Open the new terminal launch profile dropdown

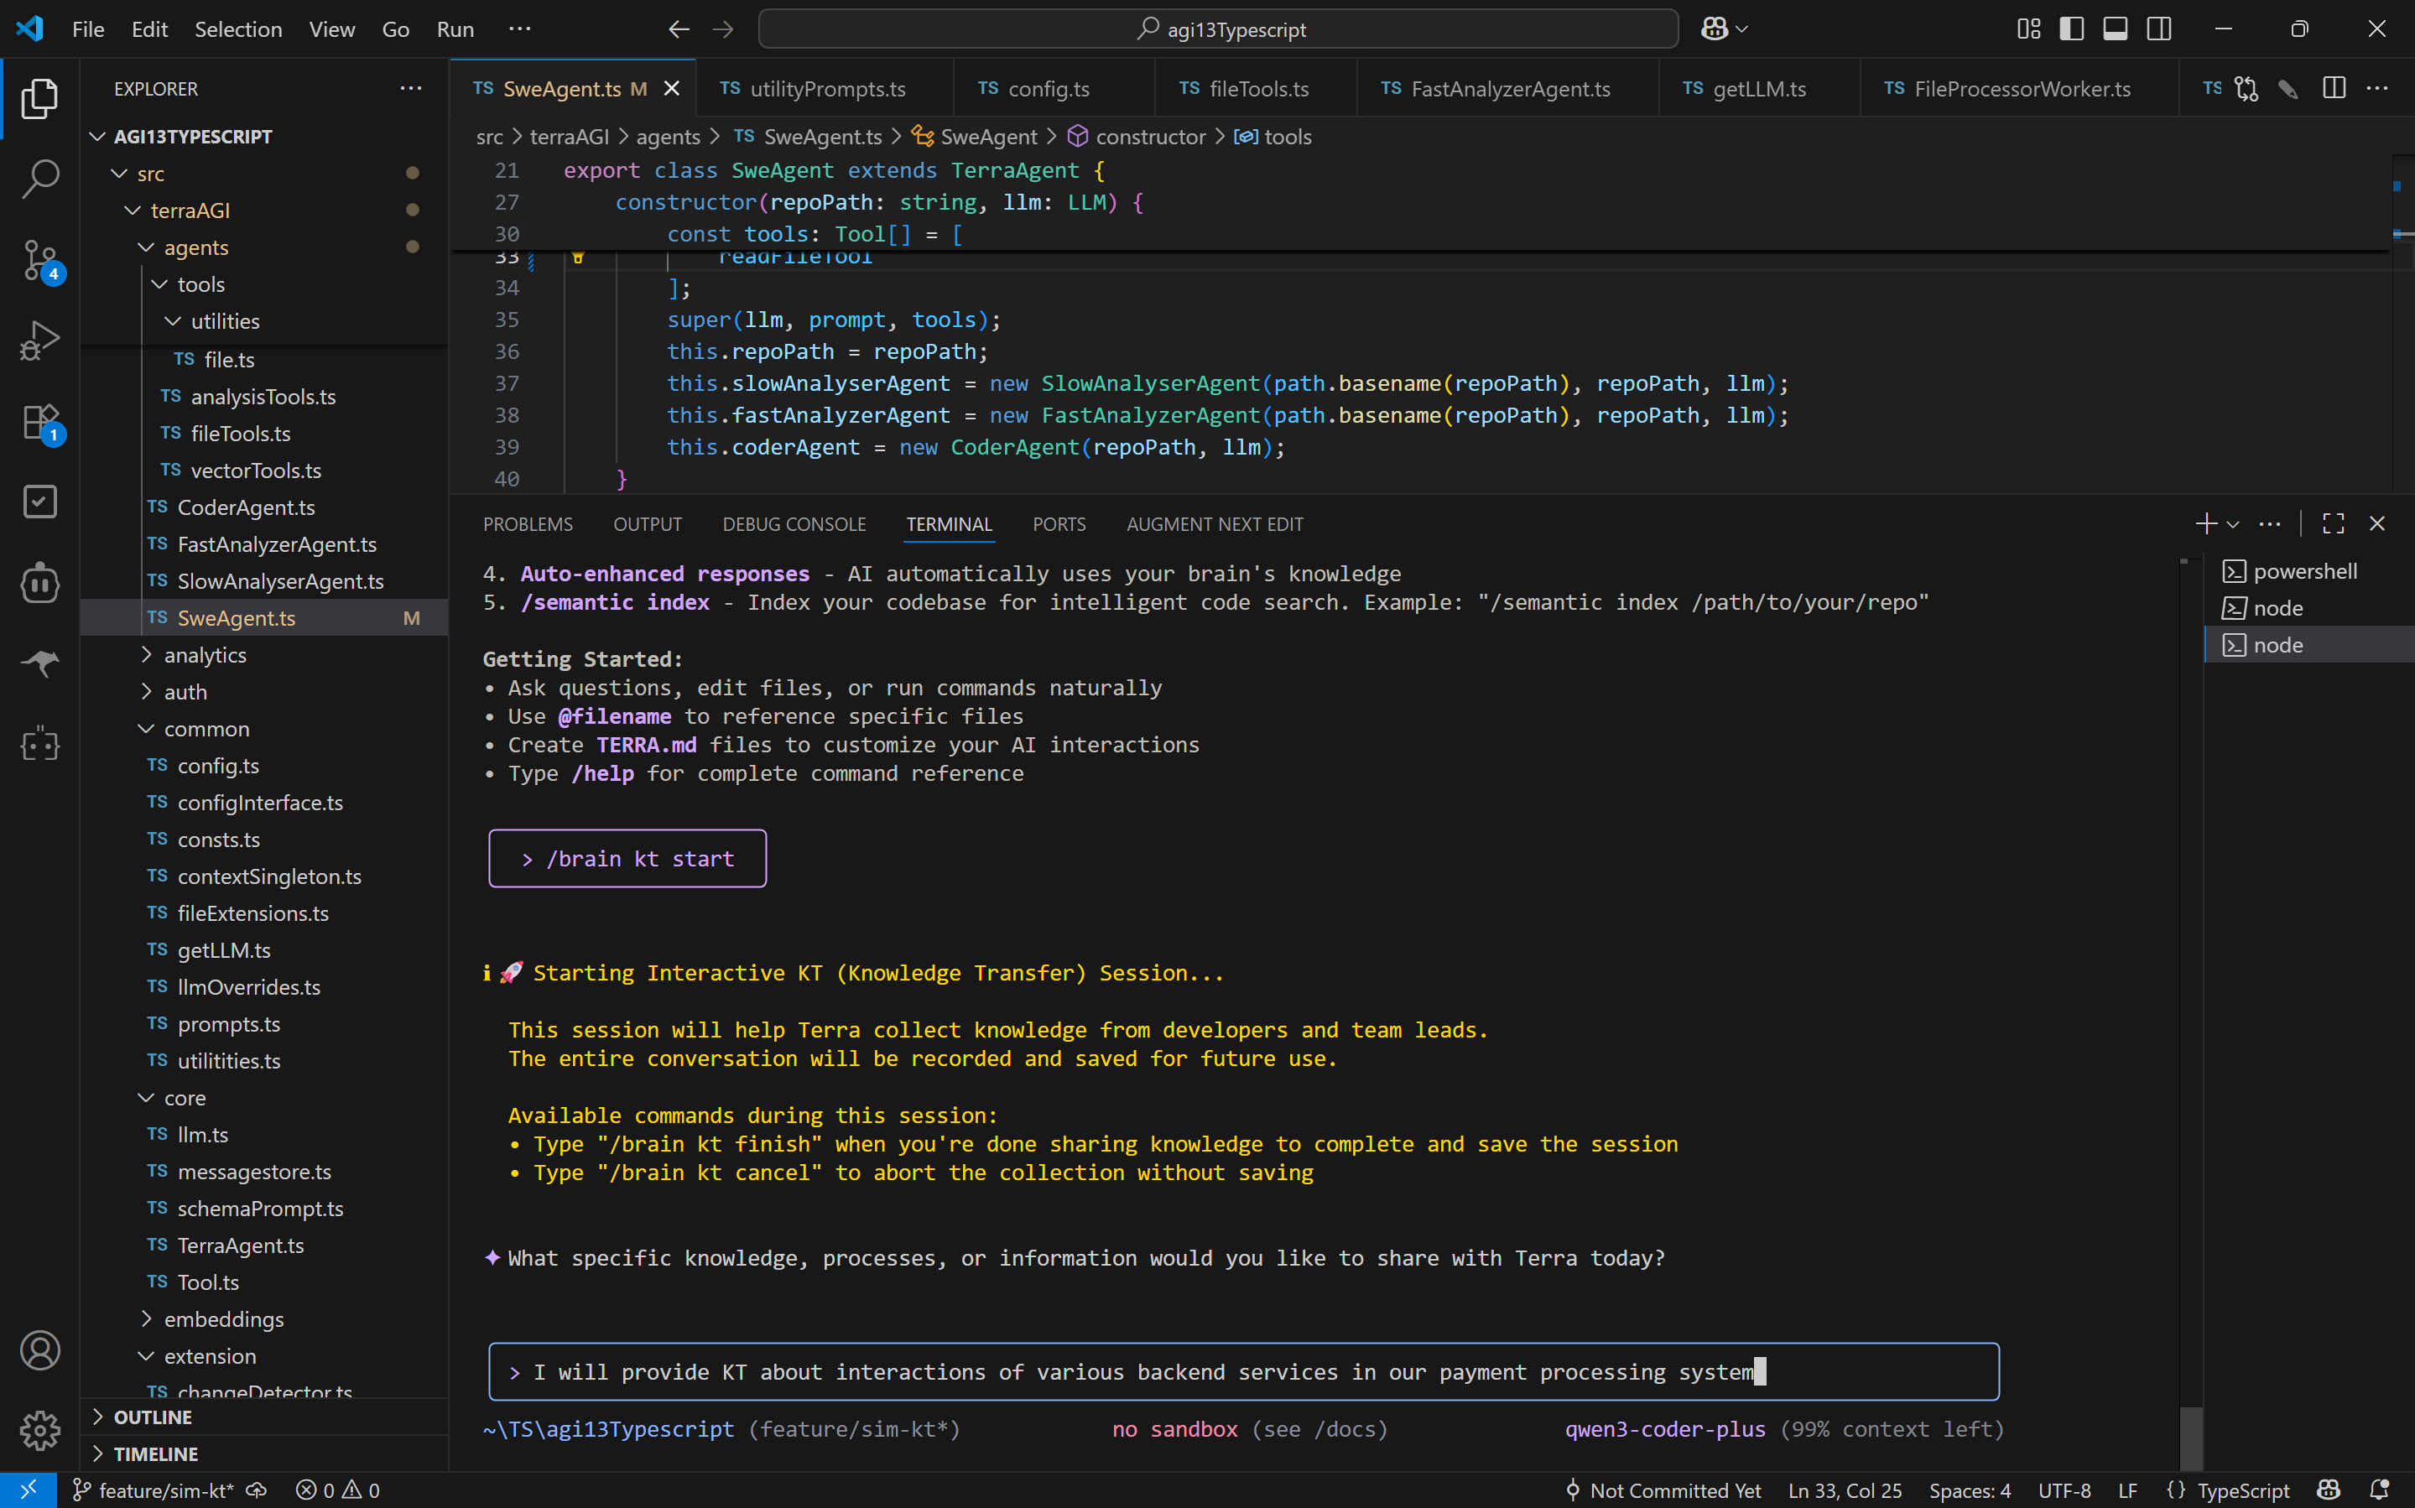[2234, 523]
